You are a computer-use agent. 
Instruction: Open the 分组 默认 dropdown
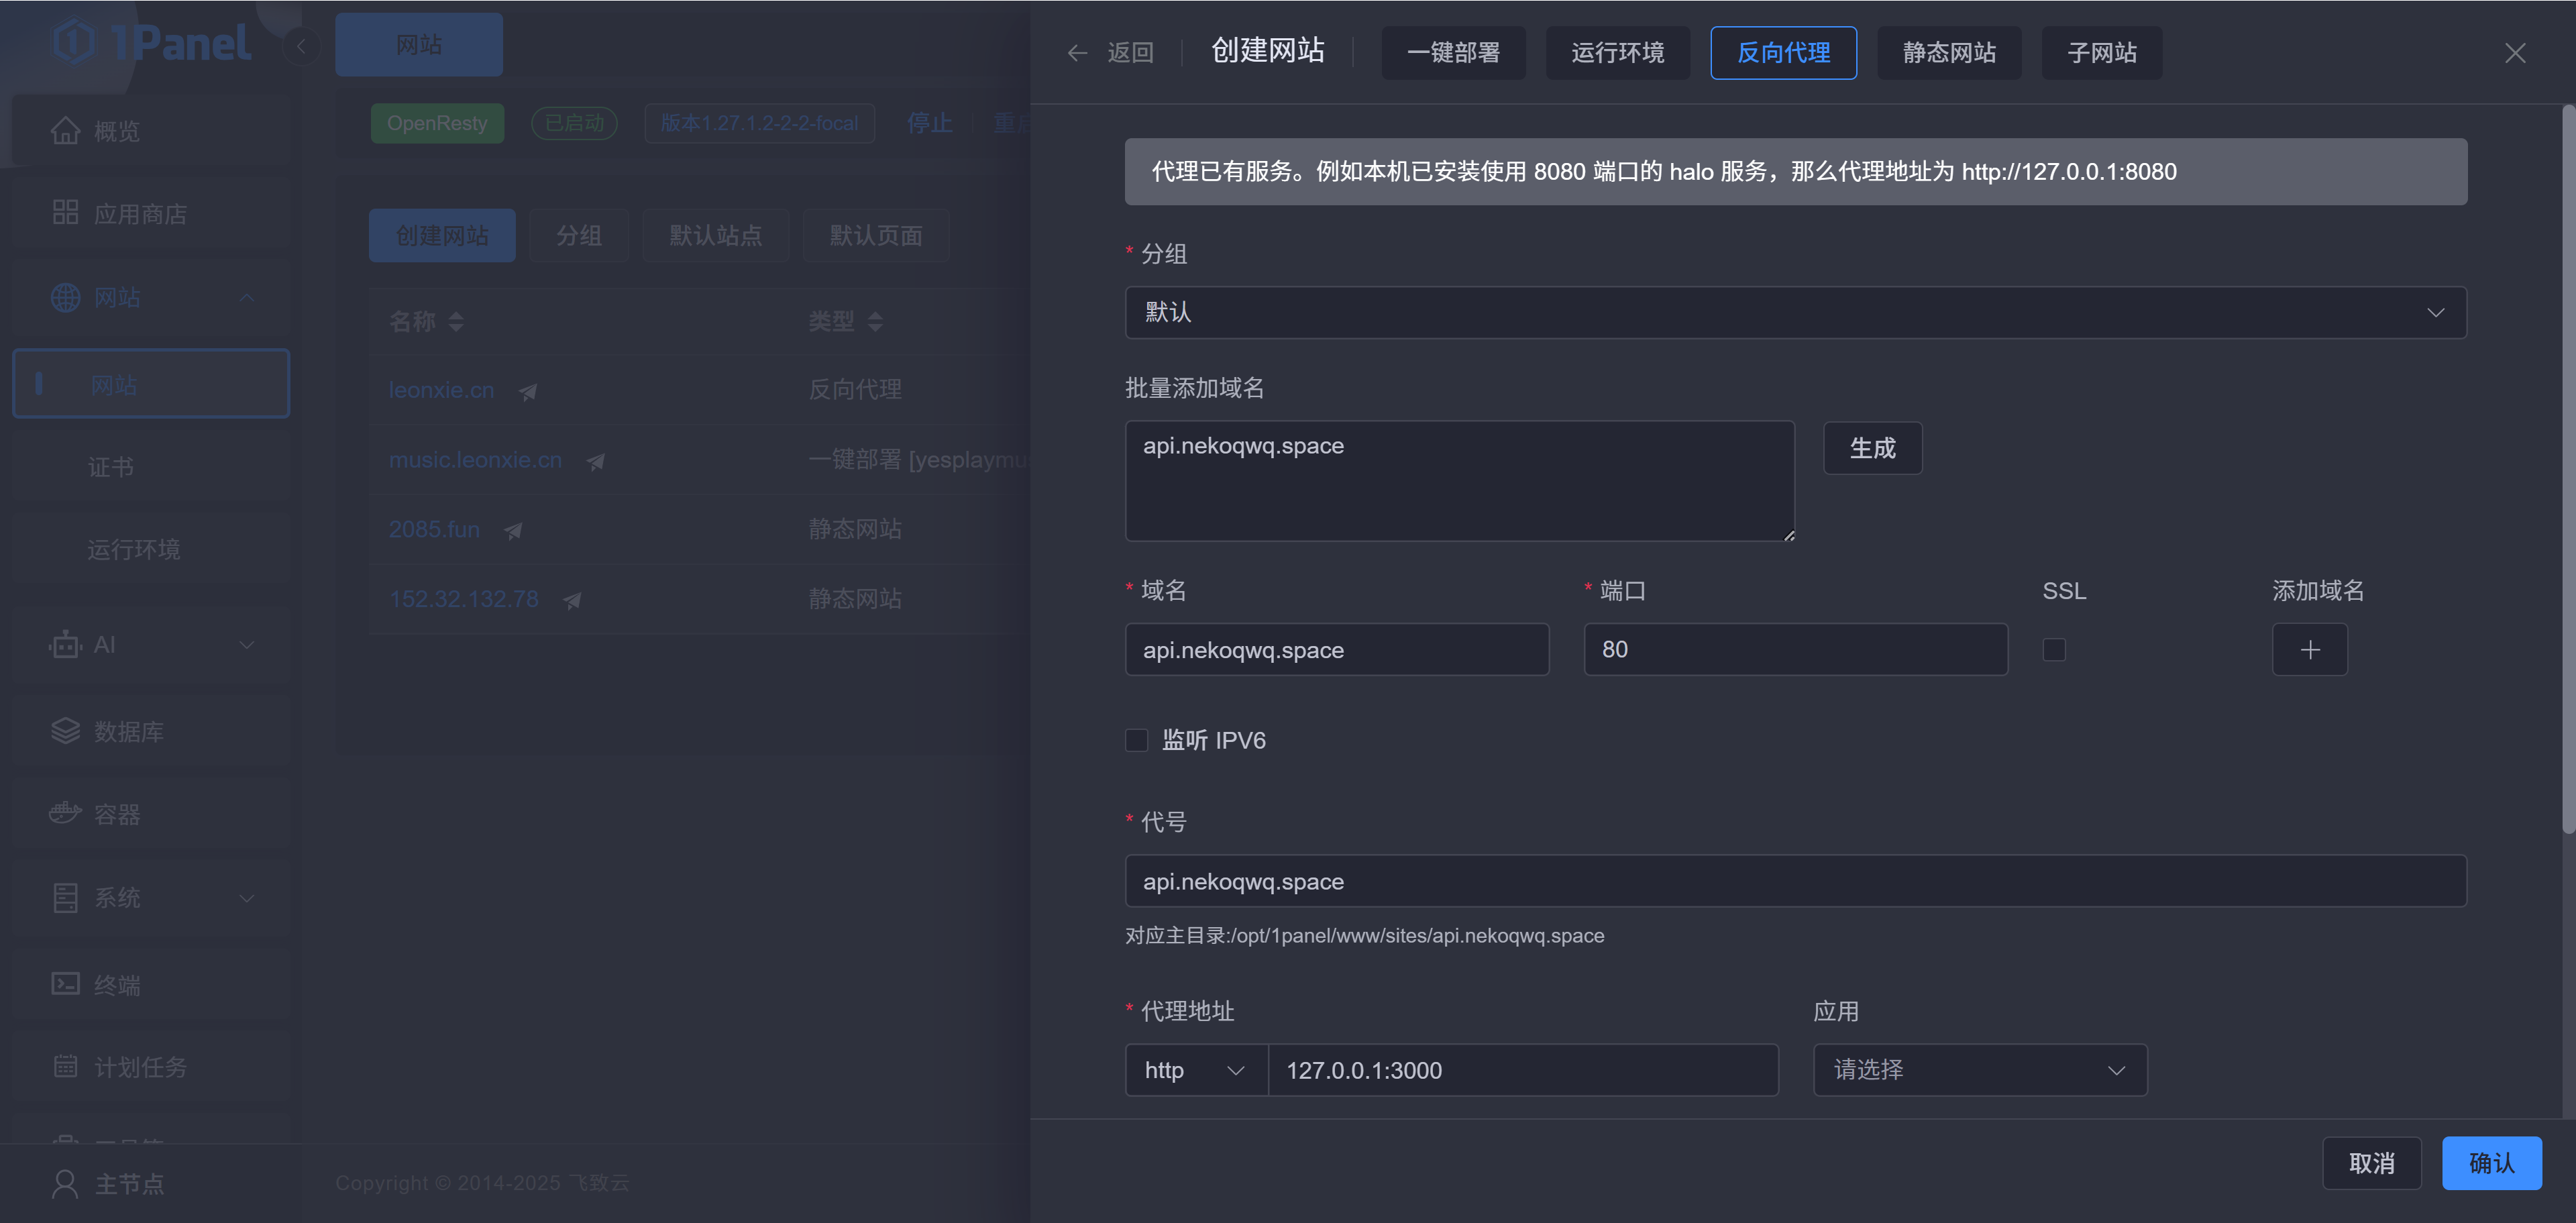[x=1795, y=312]
